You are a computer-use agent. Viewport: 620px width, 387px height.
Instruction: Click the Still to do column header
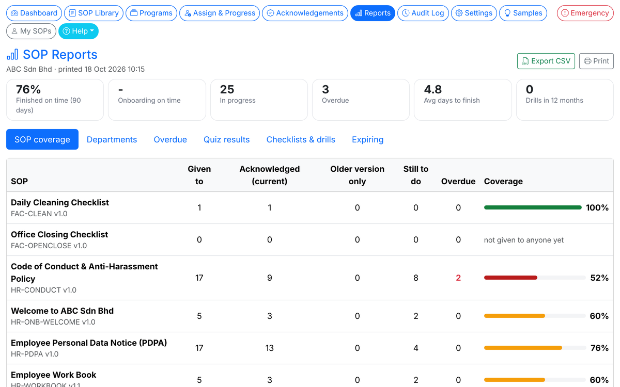[x=416, y=175]
